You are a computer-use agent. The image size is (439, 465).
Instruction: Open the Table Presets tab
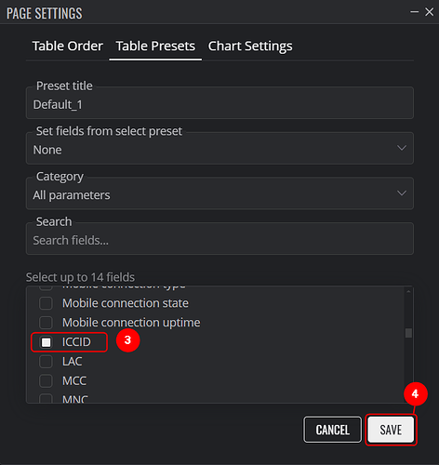tap(155, 46)
